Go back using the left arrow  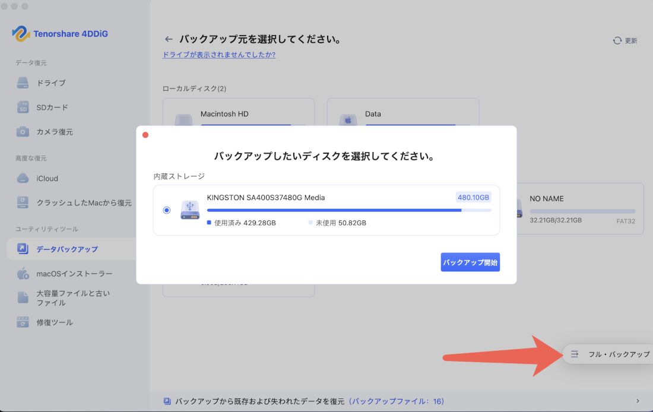pyautogui.click(x=169, y=38)
